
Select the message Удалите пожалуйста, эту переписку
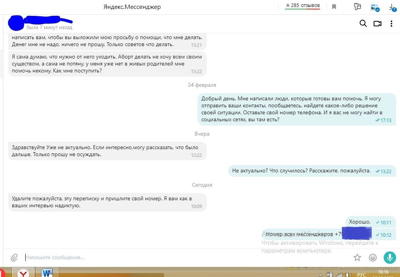[x=107, y=202]
